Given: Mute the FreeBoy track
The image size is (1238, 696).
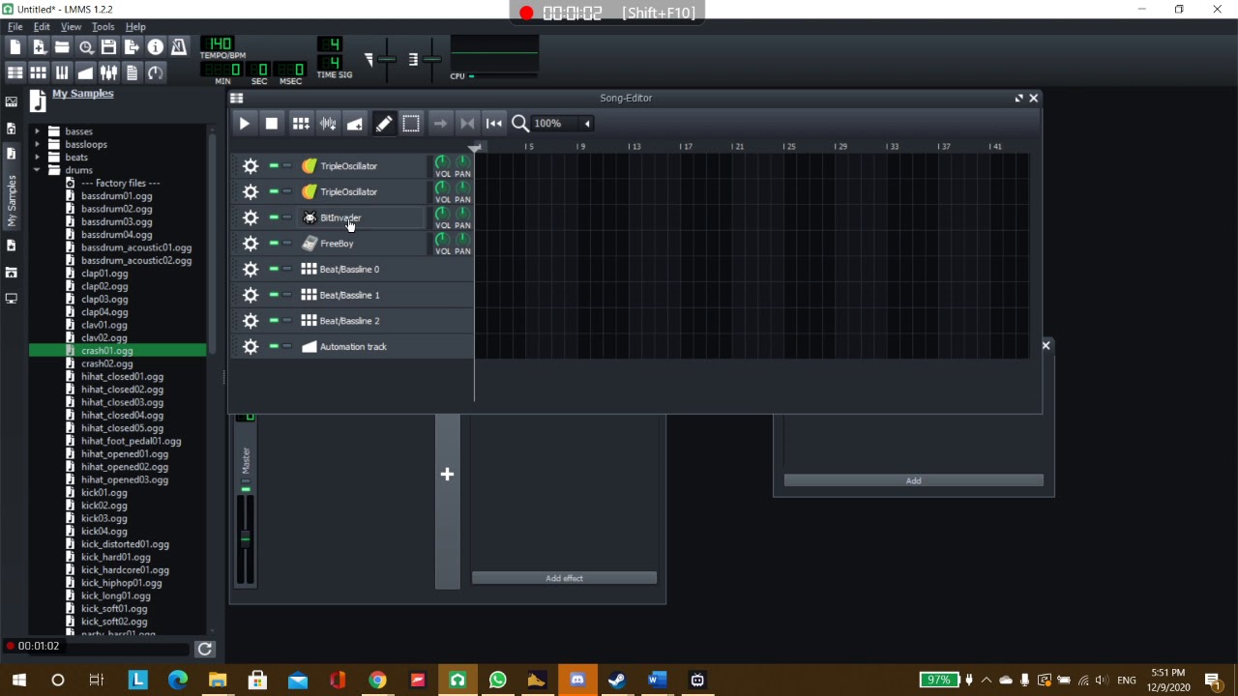Looking at the screenshot, I should [274, 244].
